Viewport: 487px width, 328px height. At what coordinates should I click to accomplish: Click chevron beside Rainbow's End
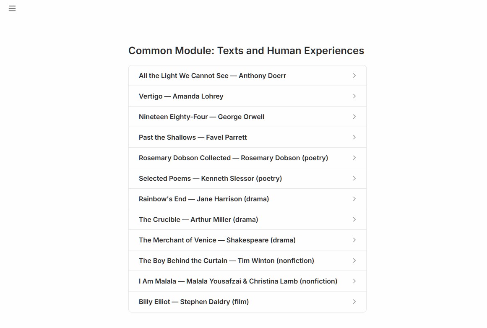[354, 199]
